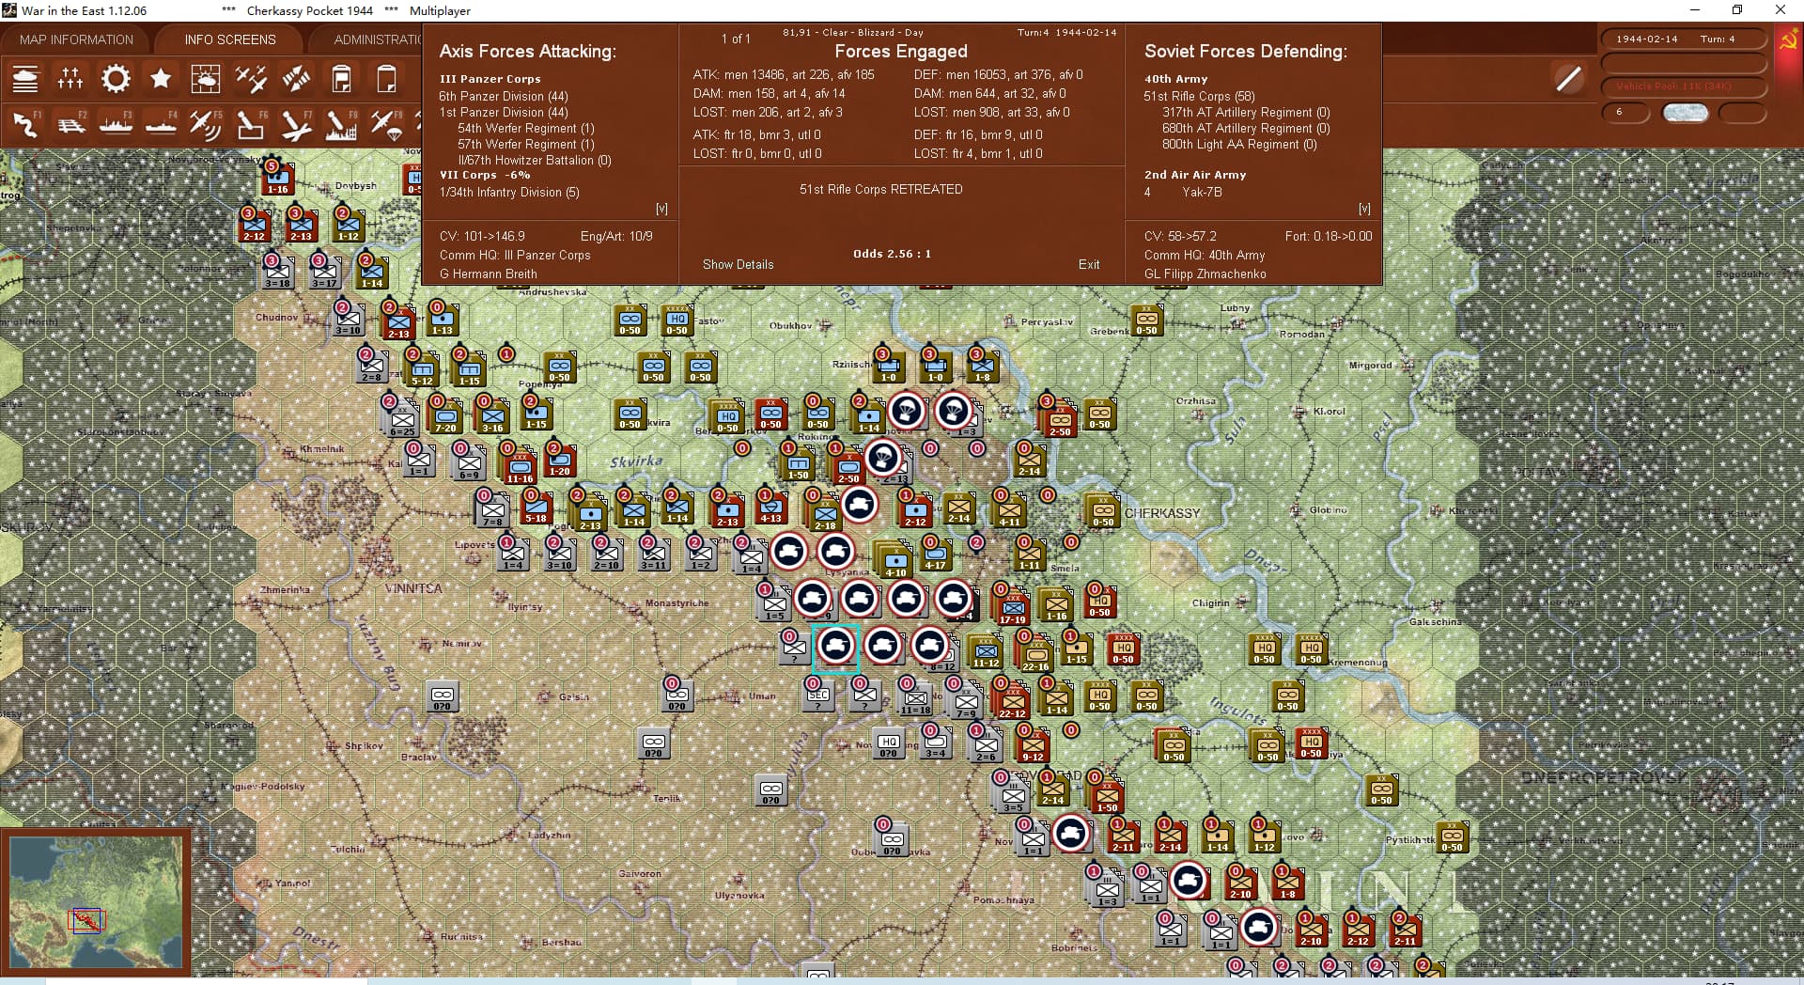1804x985 pixels.
Task: Click the VII Corps -6% heading
Action: (x=485, y=175)
